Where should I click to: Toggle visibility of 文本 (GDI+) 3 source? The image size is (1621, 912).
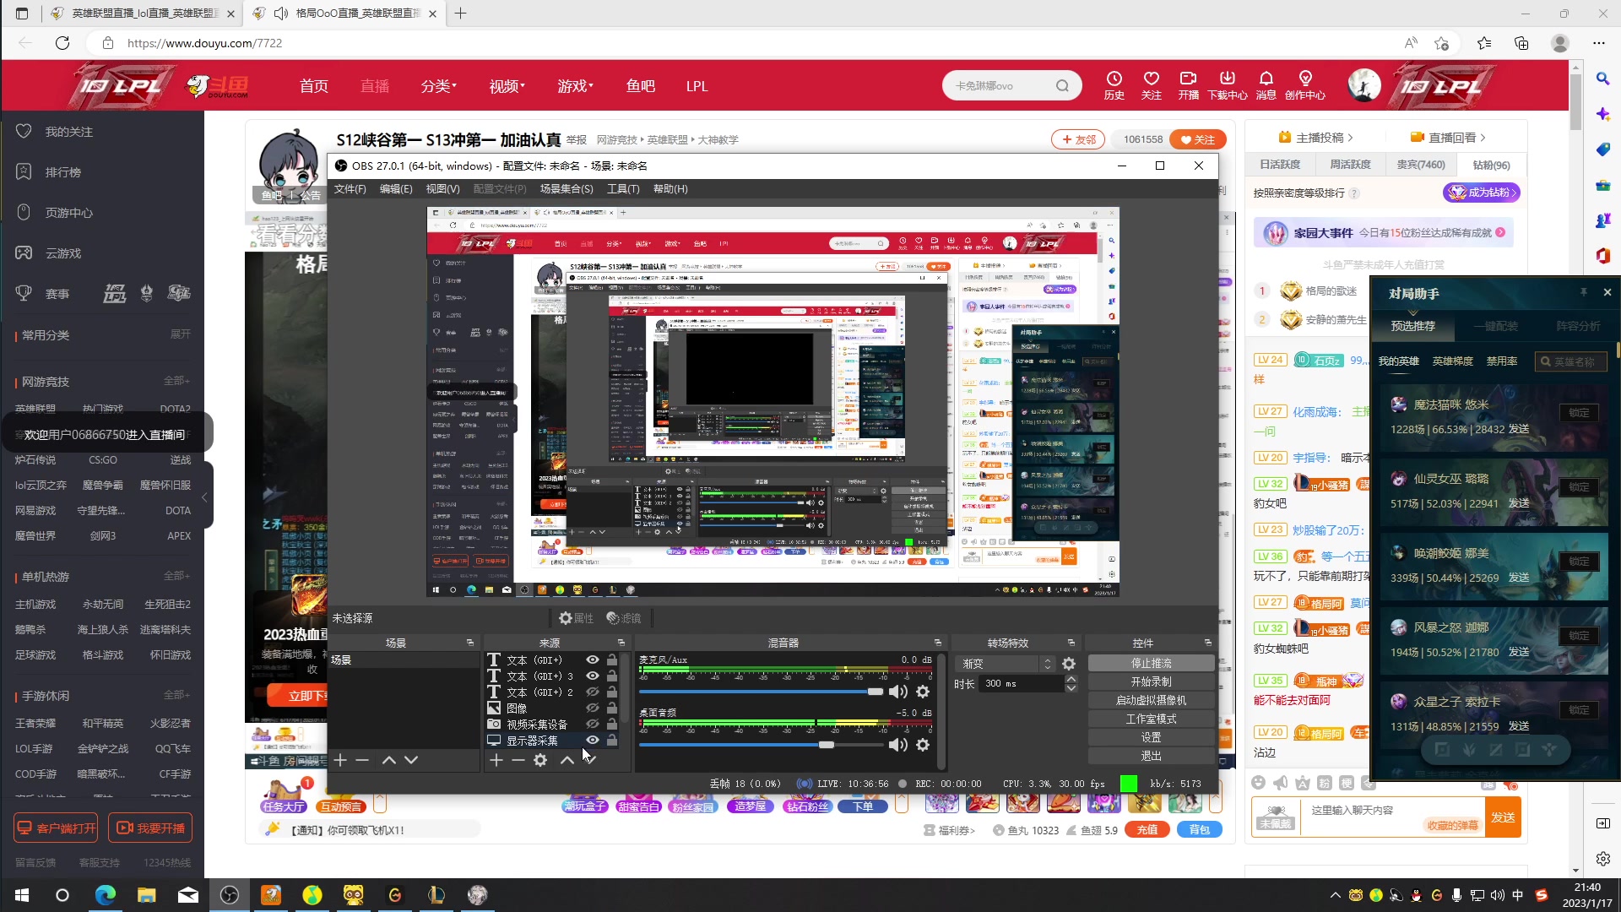pyautogui.click(x=593, y=676)
